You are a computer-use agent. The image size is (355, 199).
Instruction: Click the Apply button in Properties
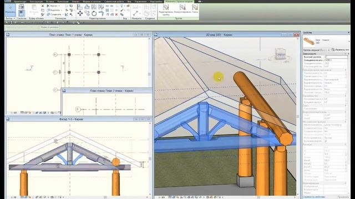pyautogui.click(x=343, y=197)
